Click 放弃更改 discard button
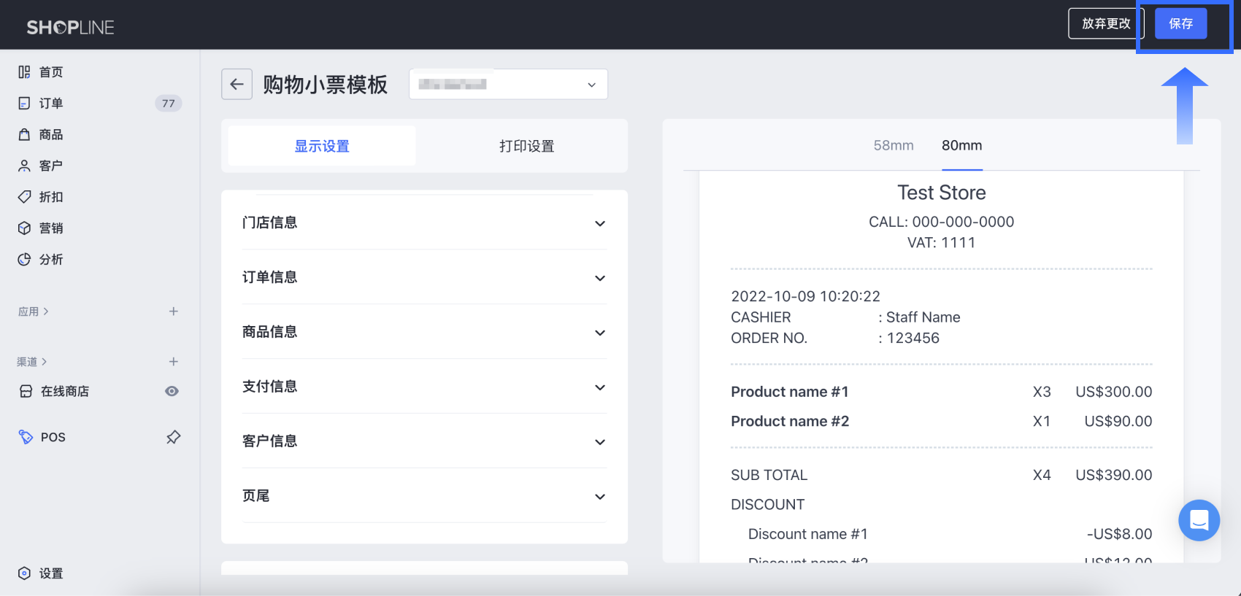The height and width of the screenshot is (596, 1241). (x=1106, y=23)
